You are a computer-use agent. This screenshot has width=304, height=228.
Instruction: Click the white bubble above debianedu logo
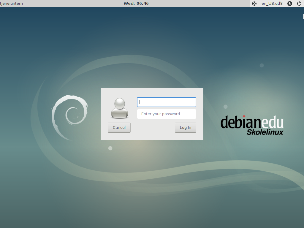pos(226,107)
